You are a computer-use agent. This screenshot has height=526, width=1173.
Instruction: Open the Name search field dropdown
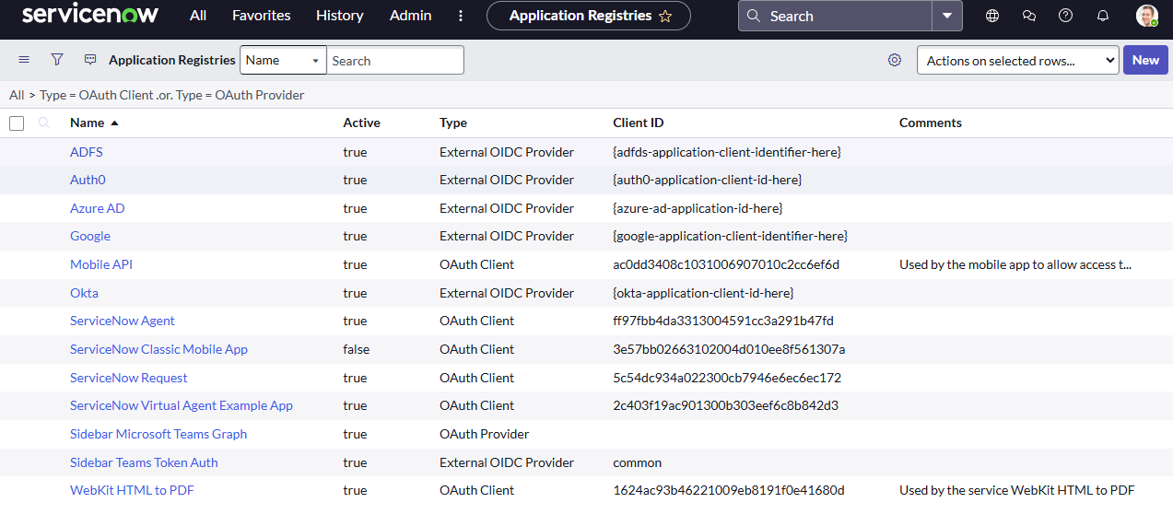click(283, 60)
